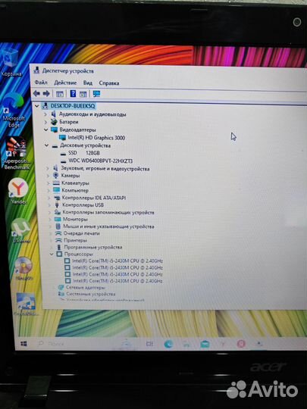Expand the Аудиовходы и аудиовыходы category arrow
The image size is (307, 409).
45,114
